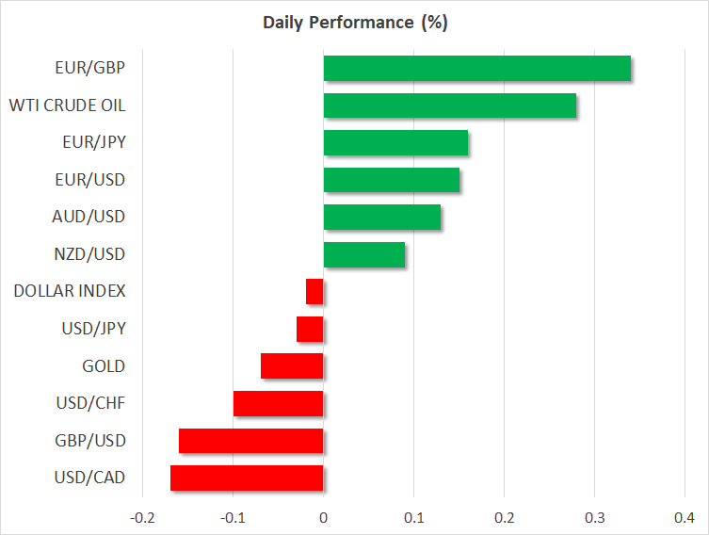Click the -0.2 axis tick label
Image resolution: width=709 pixels, height=535 pixels.
[x=142, y=518]
